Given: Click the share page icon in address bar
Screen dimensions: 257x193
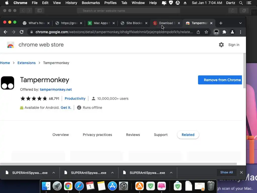Looking at the screenshot, I should [198, 32].
